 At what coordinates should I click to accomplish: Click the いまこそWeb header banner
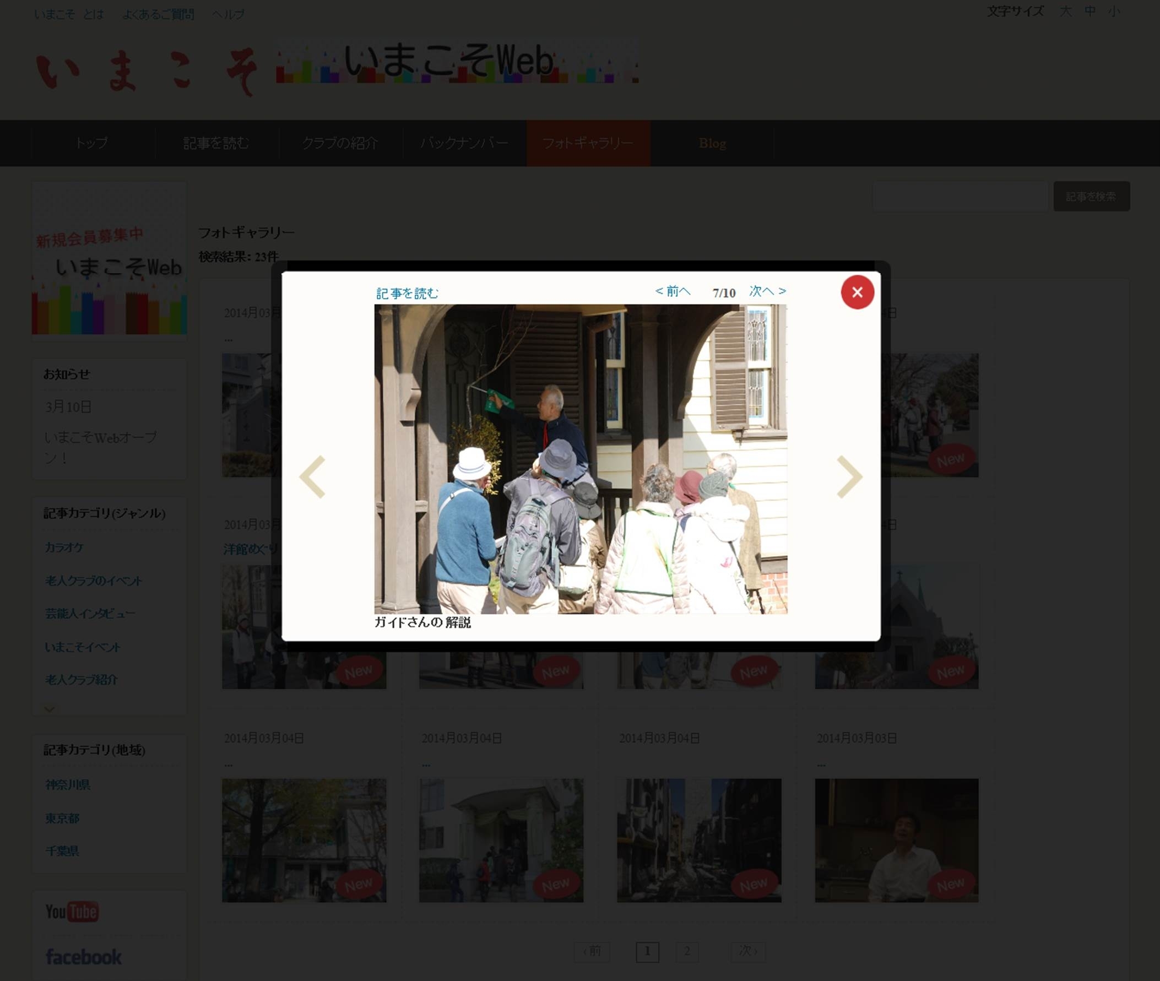pyautogui.click(x=457, y=61)
